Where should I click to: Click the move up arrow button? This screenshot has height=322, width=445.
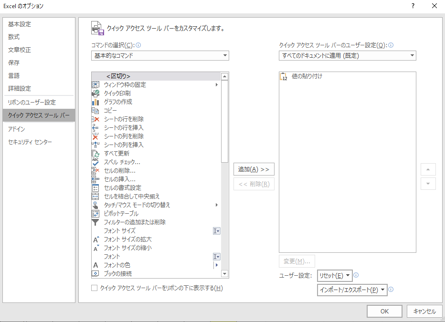pyautogui.click(x=428, y=169)
